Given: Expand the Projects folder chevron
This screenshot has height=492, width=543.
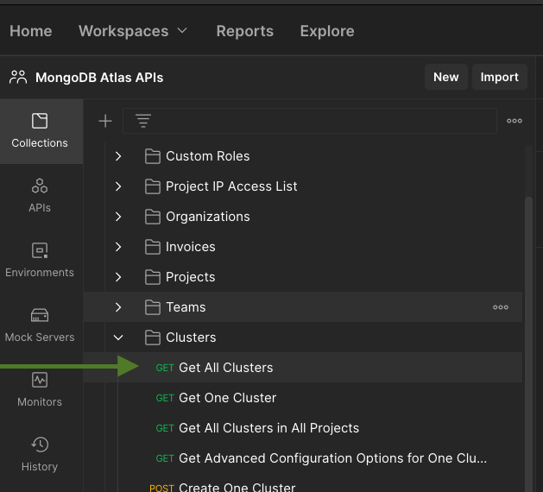Looking at the screenshot, I should 118,277.
